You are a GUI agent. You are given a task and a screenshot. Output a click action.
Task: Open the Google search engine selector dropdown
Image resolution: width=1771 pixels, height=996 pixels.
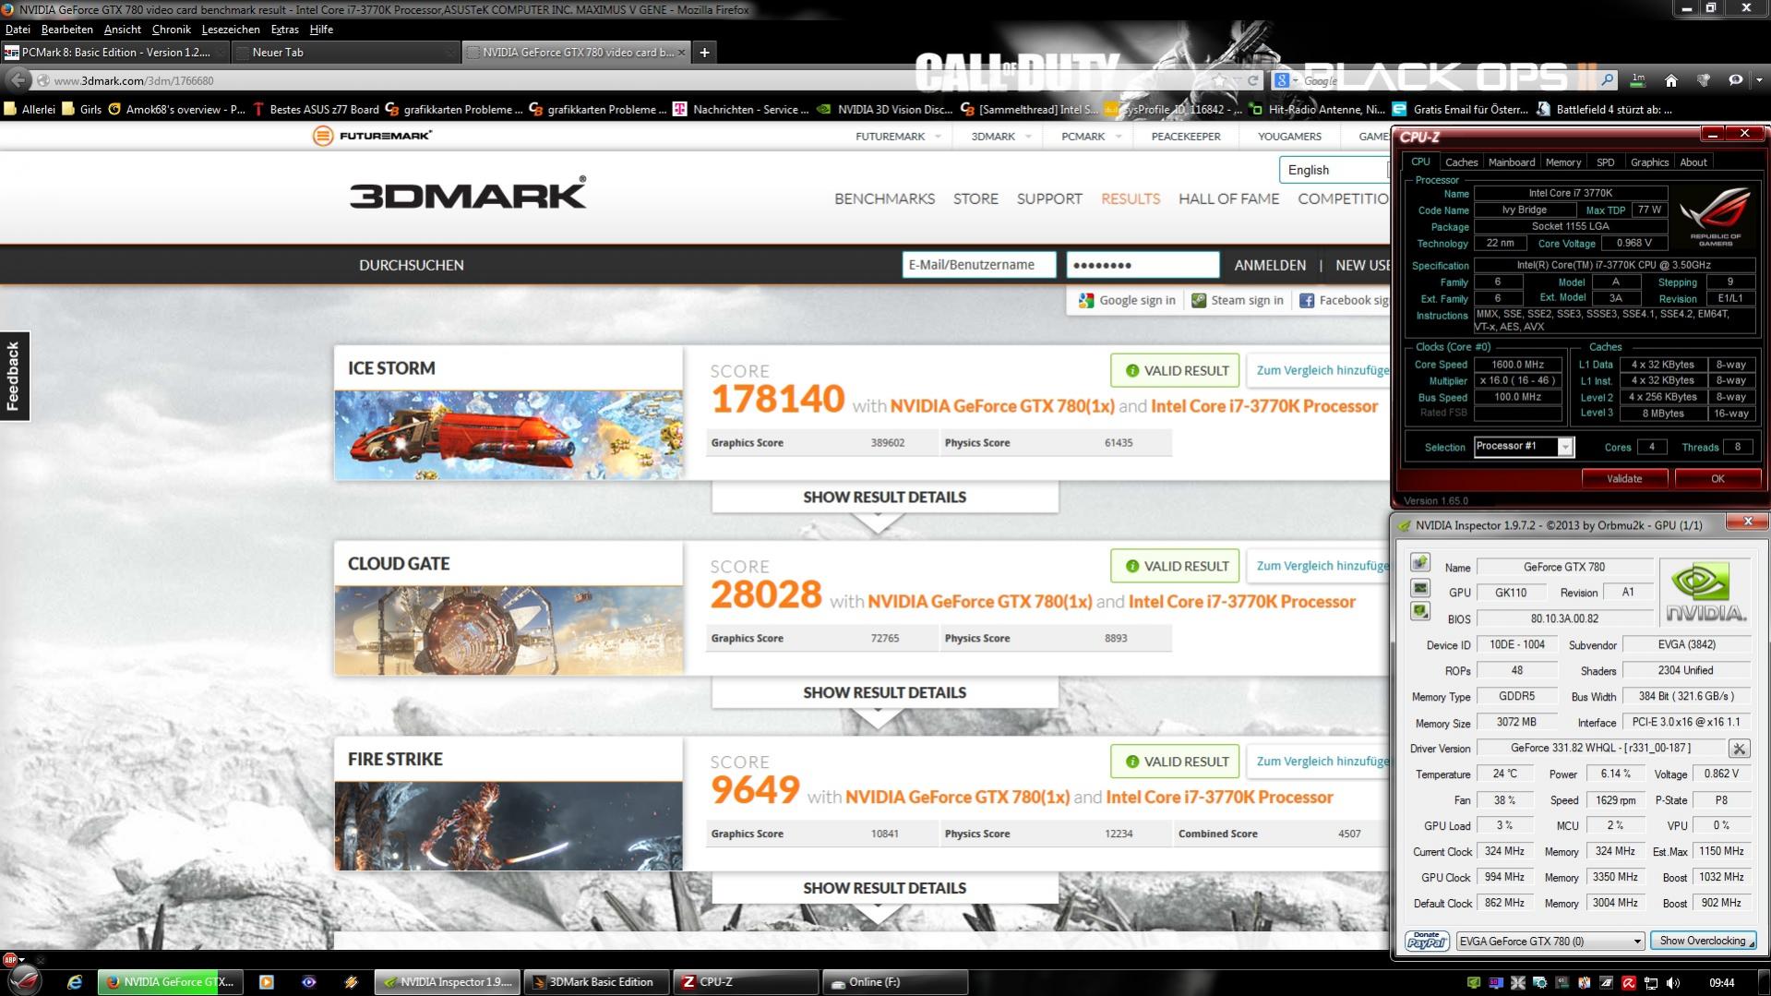[x=1286, y=80]
